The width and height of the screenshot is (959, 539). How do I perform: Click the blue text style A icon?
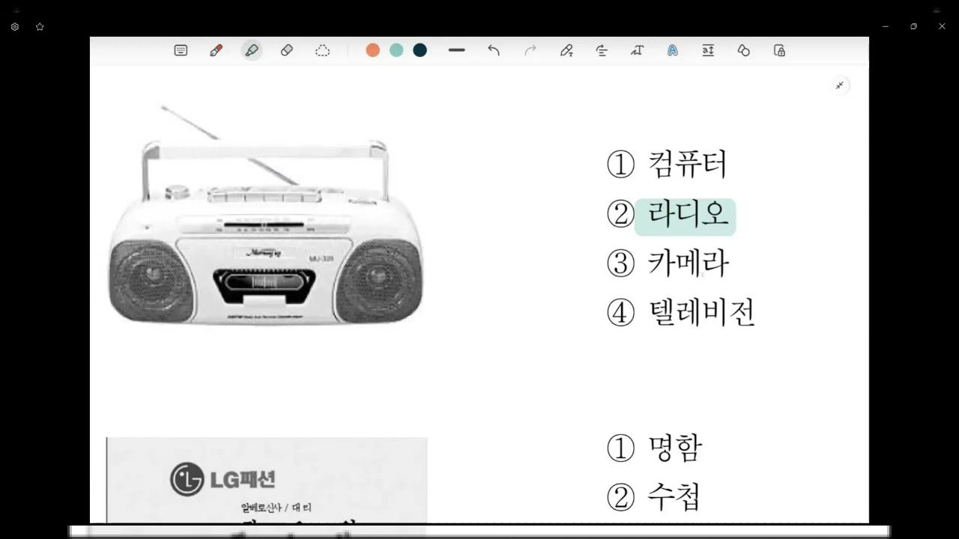pyautogui.click(x=673, y=50)
